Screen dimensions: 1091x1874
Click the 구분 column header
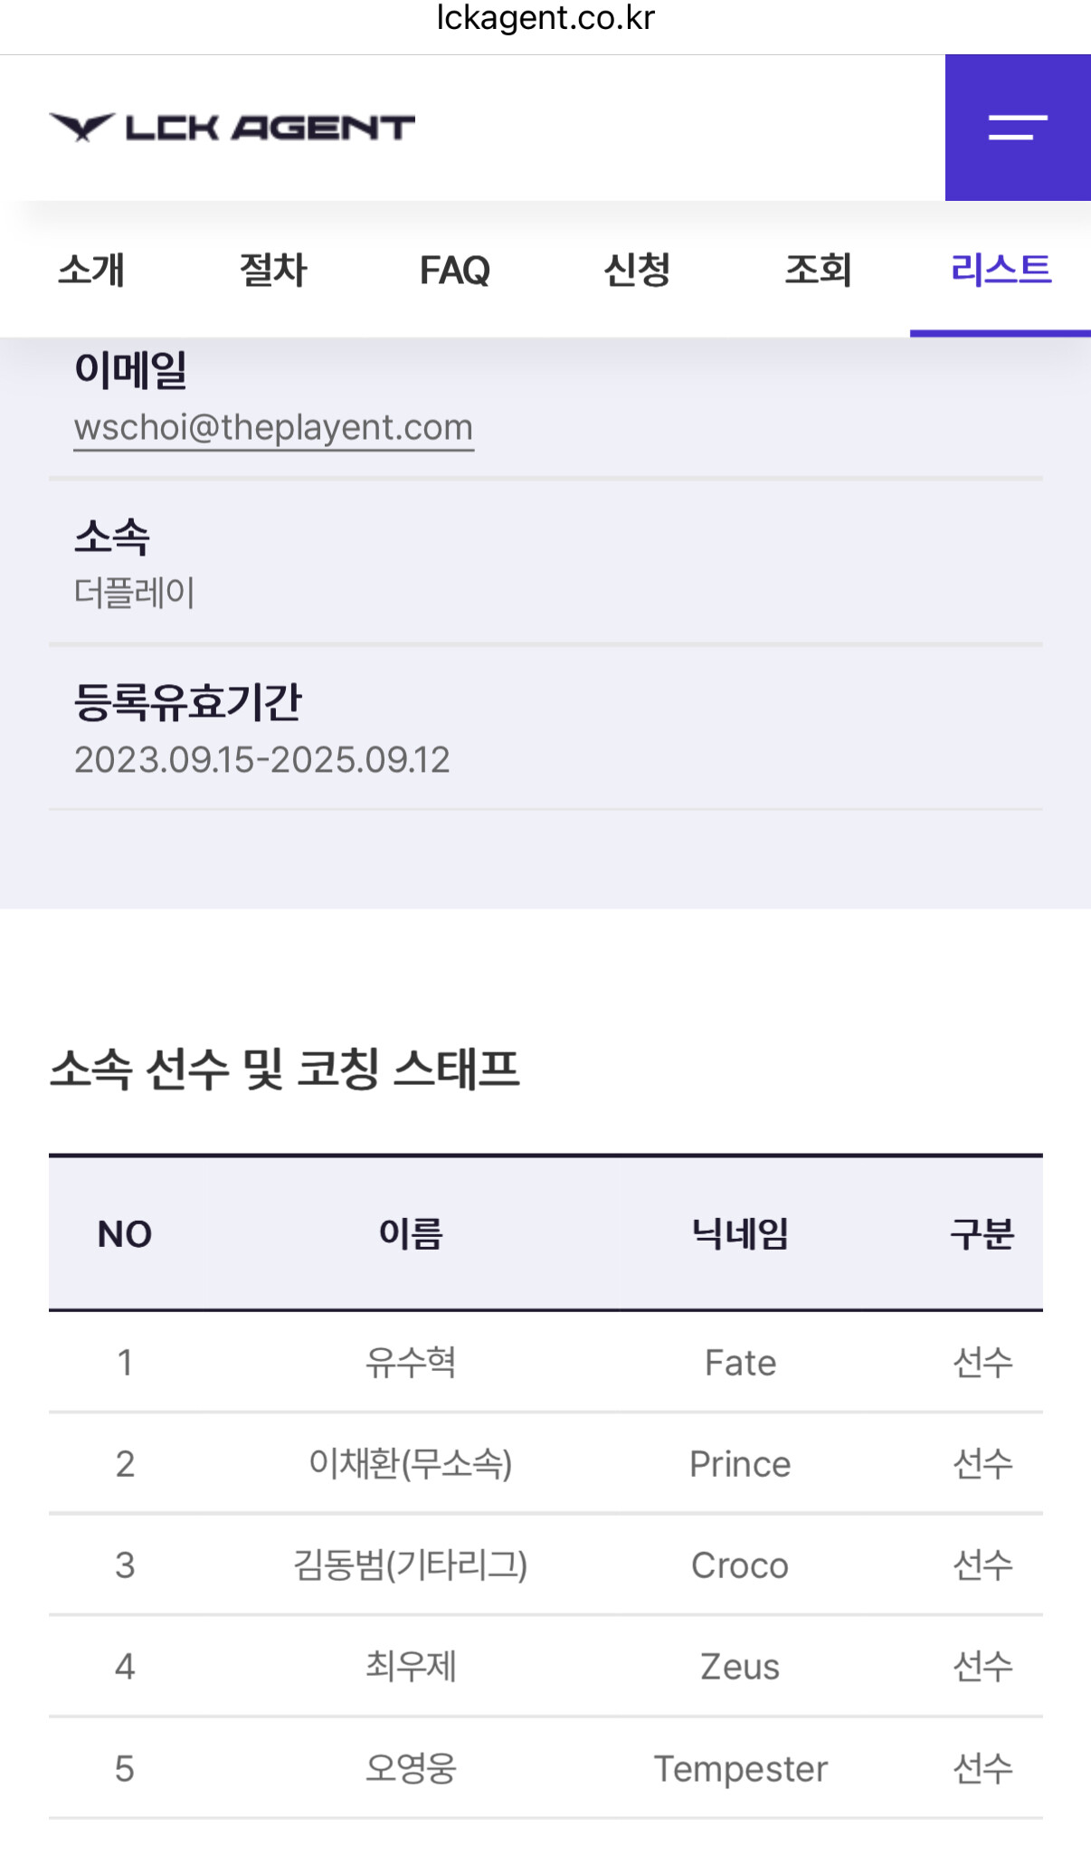[x=982, y=1233]
